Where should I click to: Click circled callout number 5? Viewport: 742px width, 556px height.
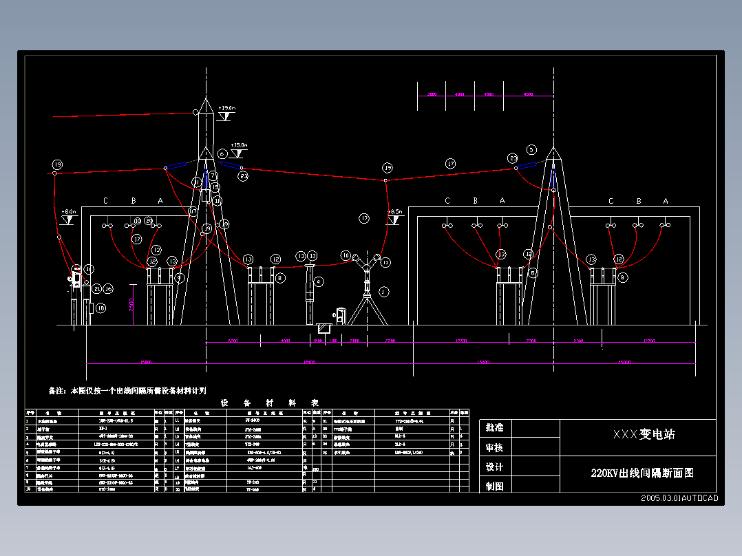[x=531, y=149]
